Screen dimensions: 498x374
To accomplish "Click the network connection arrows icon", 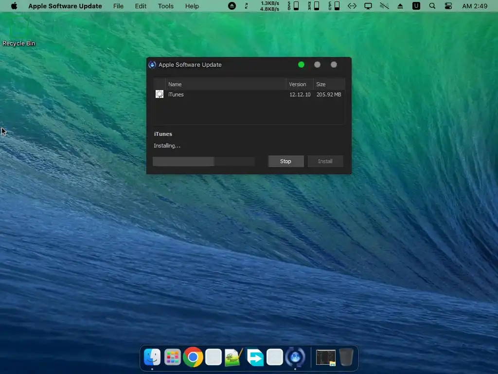I will click(x=352, y=6).
